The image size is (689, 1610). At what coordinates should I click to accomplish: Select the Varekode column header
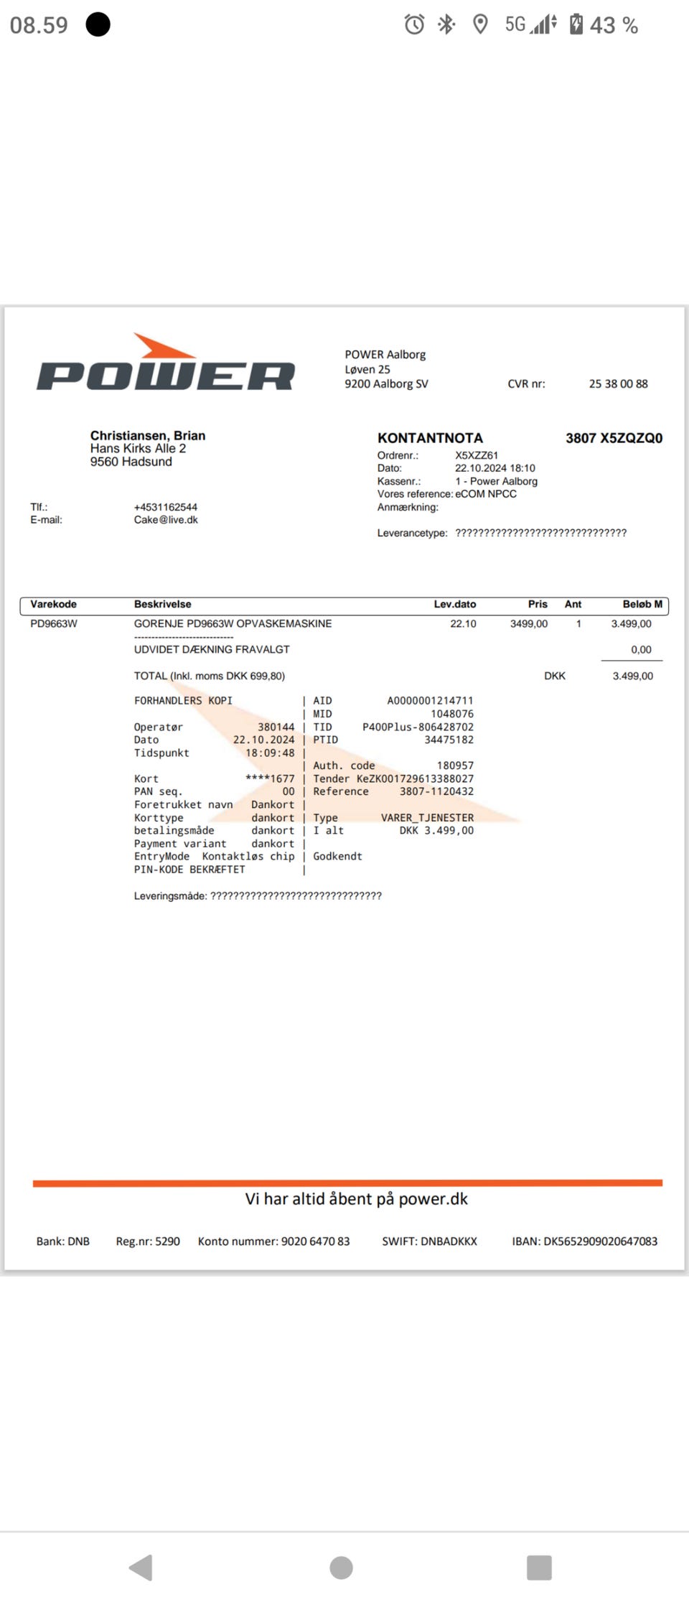pos(53,605)
